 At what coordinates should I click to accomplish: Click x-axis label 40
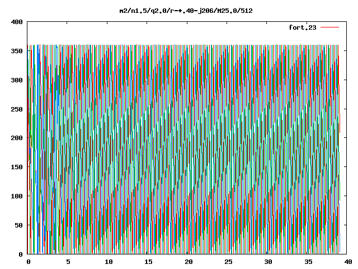pos(348,262)
